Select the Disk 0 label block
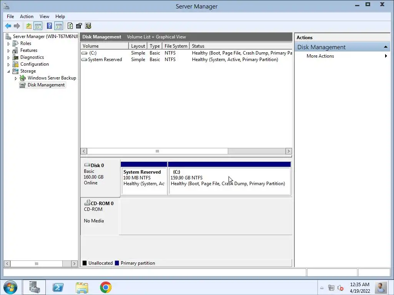This screenshot has width=394, height=295. (100, 178)
